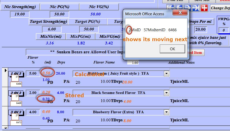The height and width of the screenshot is (131, 230).
Task: Click the 4.00 flavor percent field
Action: 33,112
